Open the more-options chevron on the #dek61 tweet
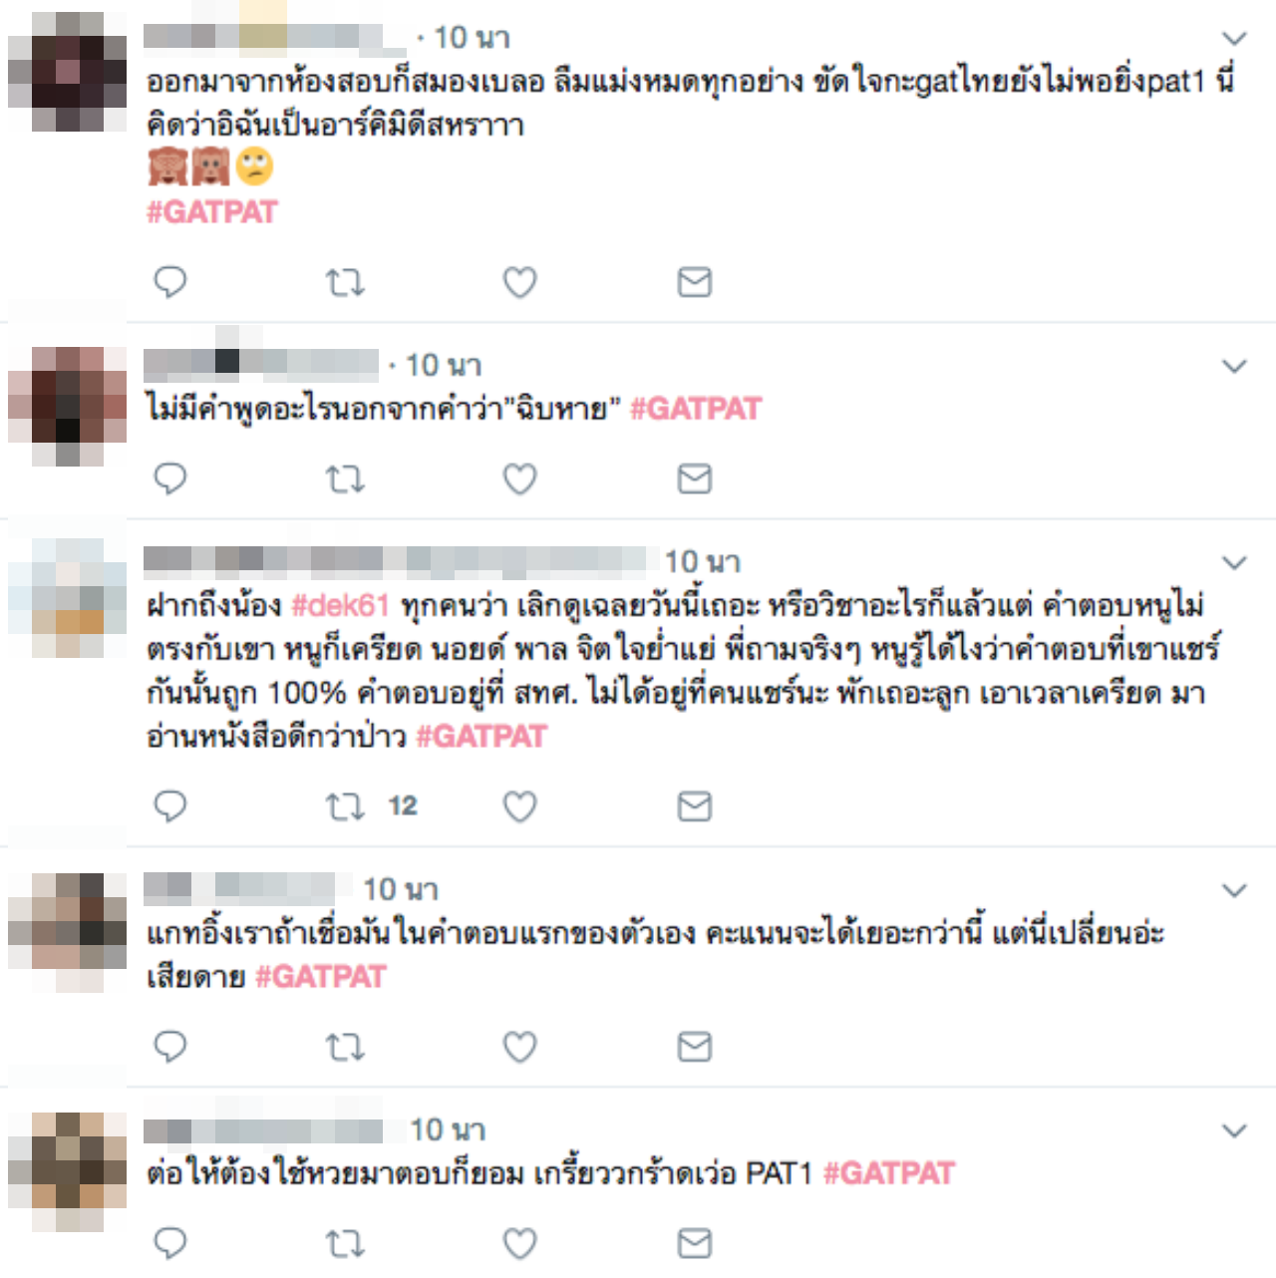 1234,563
